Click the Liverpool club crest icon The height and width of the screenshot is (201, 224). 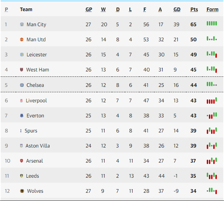[21, 100]
